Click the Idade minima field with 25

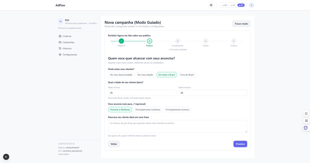click(142, 93)
